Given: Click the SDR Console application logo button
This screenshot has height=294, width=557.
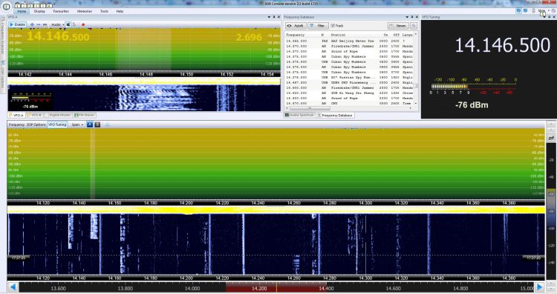Looking at the screenshot, I should (6, 7).
